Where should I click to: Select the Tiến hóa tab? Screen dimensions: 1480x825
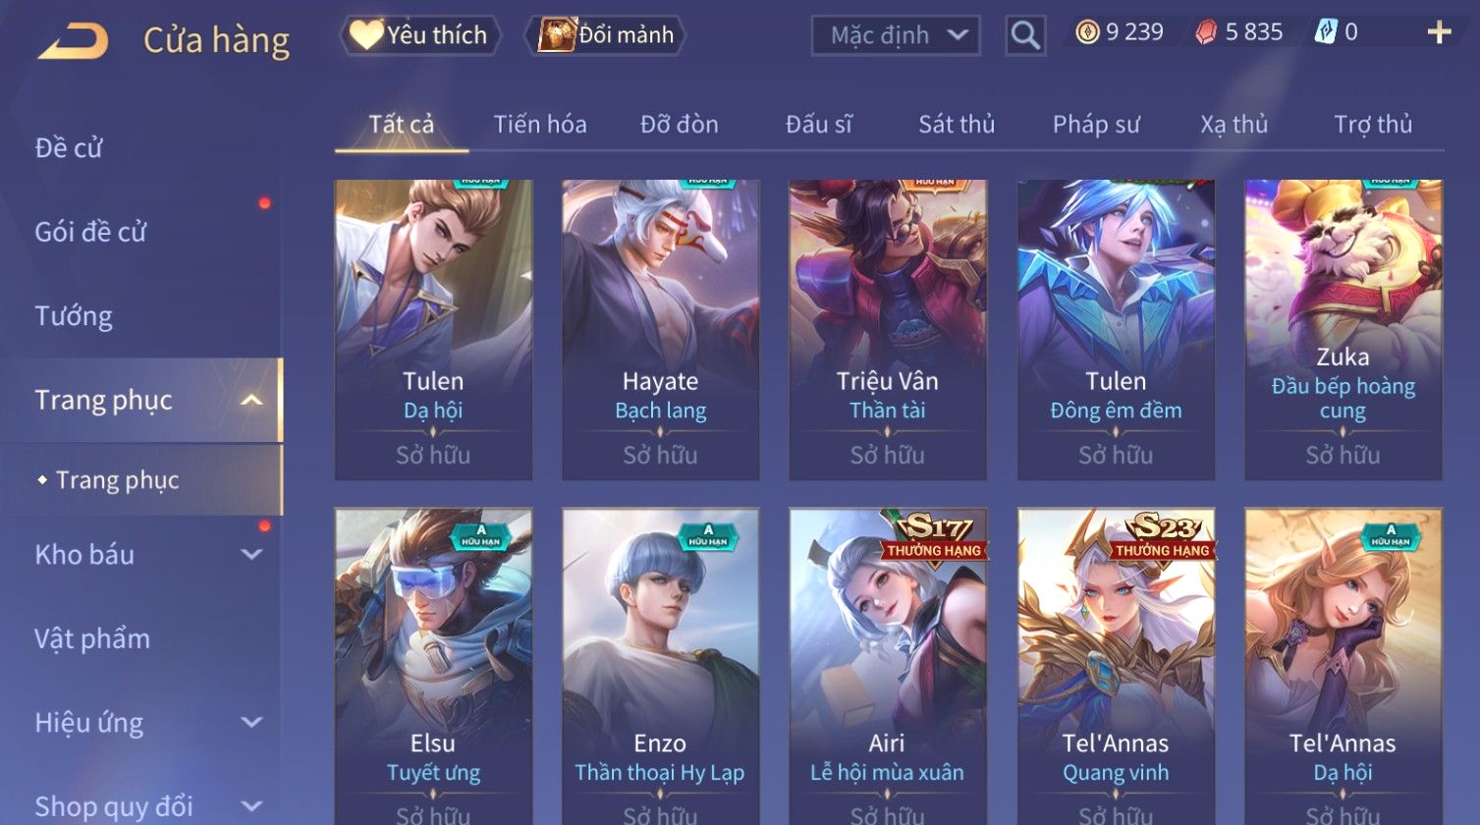coord(540,124)
